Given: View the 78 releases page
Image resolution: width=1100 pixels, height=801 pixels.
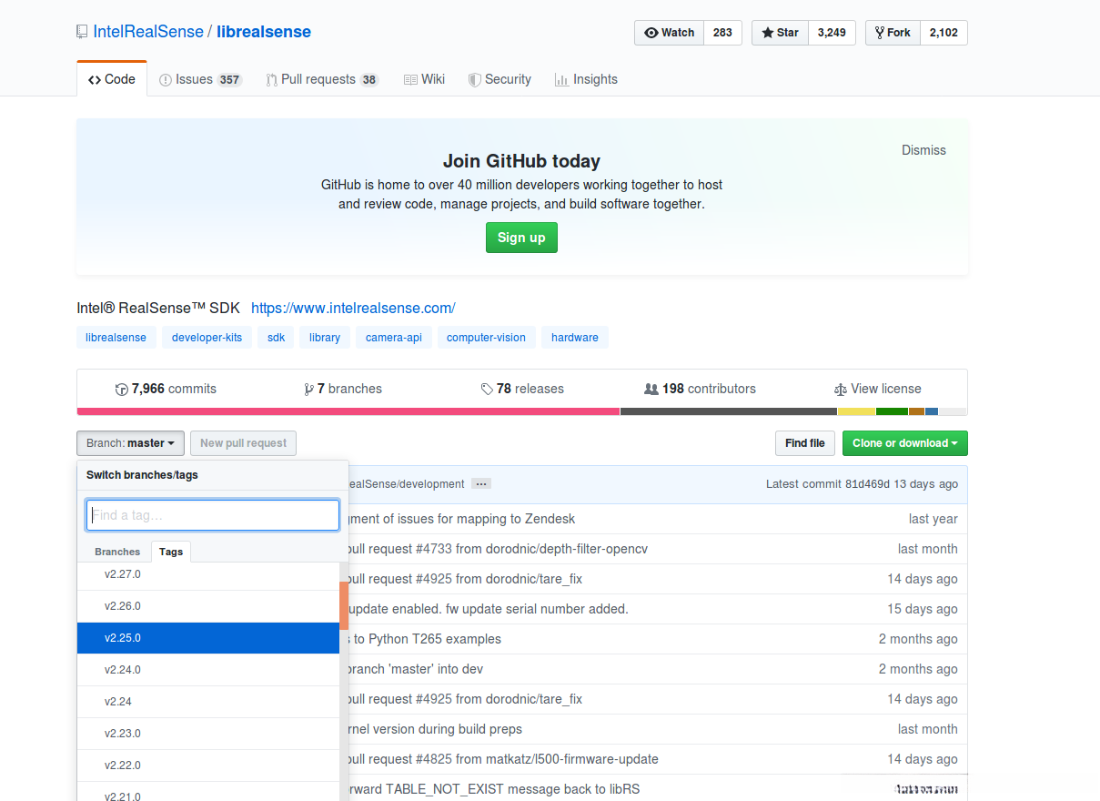Looking at the screenshot, I should tap(522, 389).
